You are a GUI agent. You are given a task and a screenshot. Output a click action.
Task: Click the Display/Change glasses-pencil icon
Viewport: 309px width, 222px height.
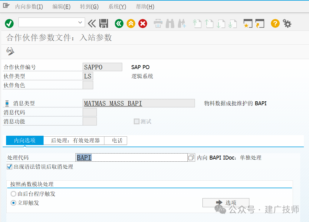point(10,51)
